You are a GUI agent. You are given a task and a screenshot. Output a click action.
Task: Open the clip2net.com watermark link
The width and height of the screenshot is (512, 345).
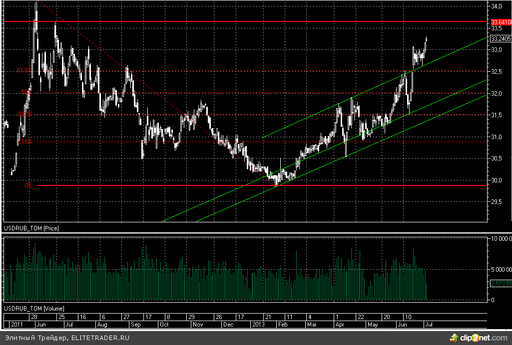[484, 338]
